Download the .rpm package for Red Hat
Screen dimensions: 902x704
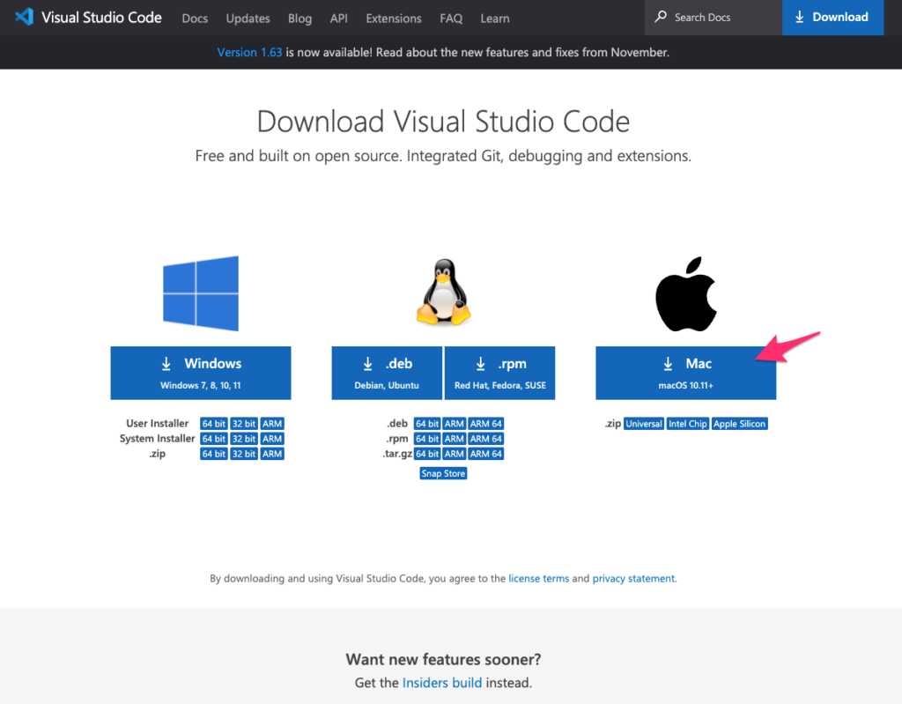click(x=500, y=373)
